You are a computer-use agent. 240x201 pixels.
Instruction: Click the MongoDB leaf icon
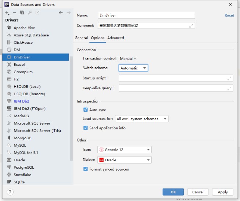9,138
